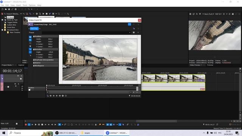Click the video track level slider
The width and height of the screenshot is (242, 136).
21,79
